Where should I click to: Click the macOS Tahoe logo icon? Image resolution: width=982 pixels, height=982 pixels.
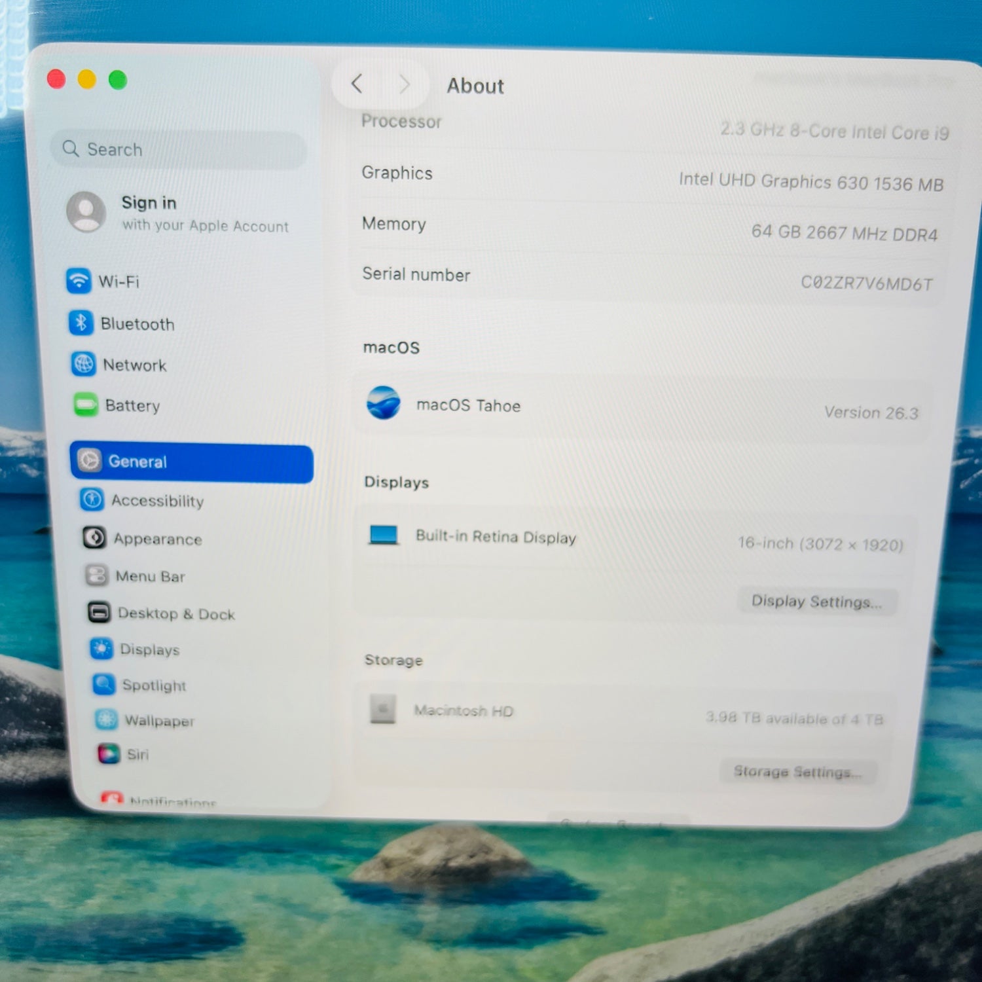pyautogui.click(x=383, y=403)
